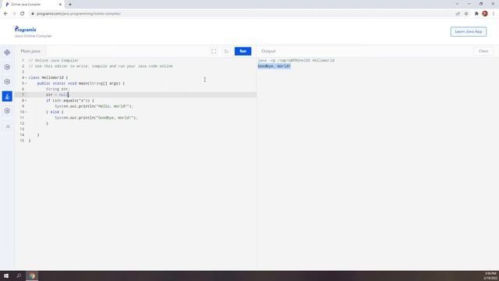The height and width of the screenshot is (281, 499).
Task: Click the println "Hello, World!" line
Action: [94, 106]
